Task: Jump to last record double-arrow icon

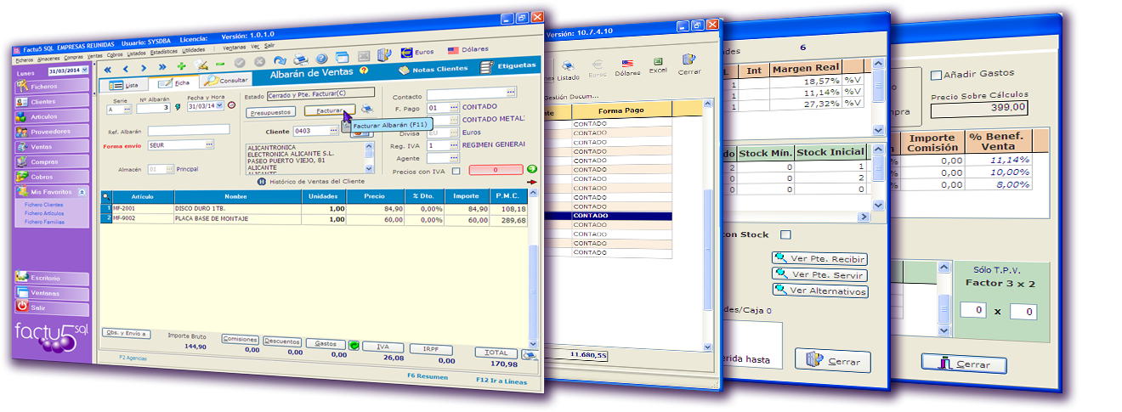Action: point(162,67)
